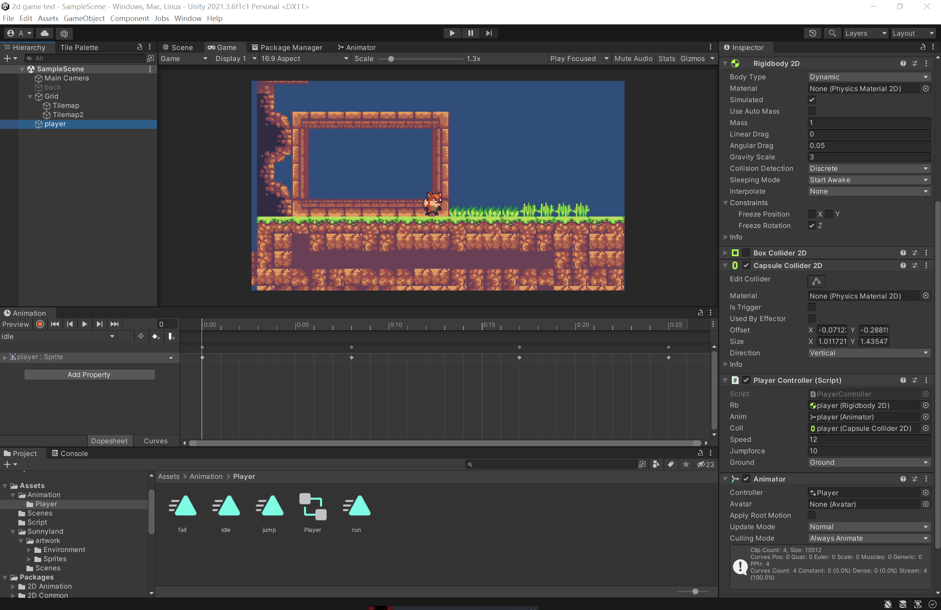
Task: Click the Step frame button
Action: [x=489, y=33]
